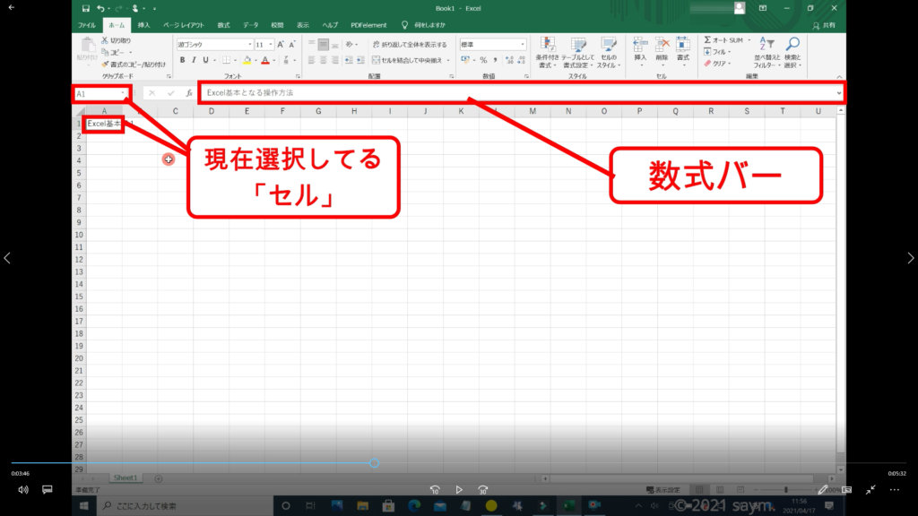918x516 pixels.
Task: Toggle italic text formatting
Action: 193,60
